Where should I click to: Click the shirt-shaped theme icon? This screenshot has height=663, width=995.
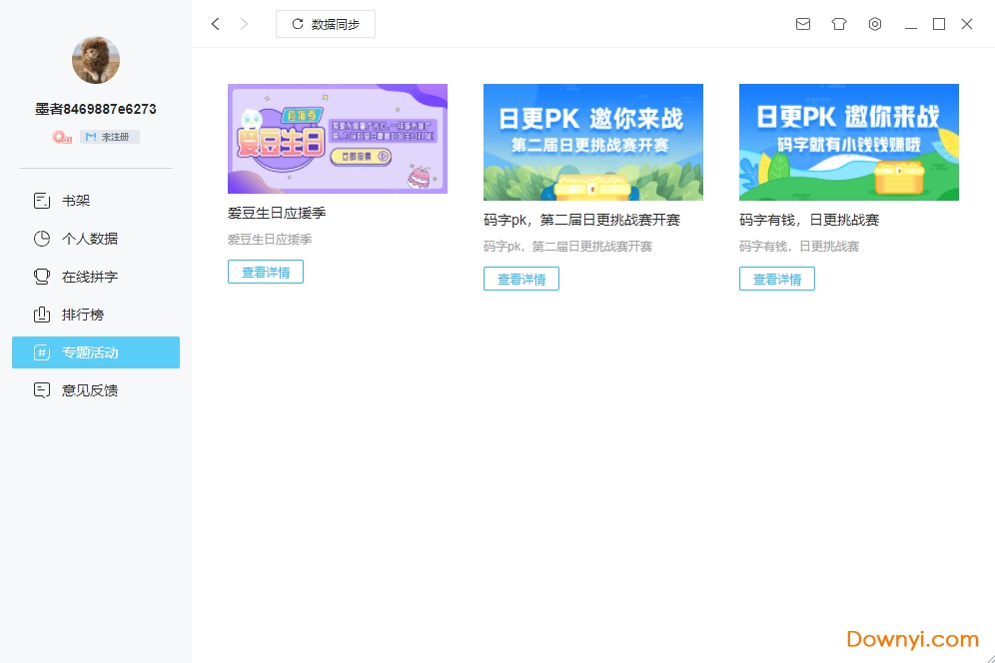click(x=838, y=24)
